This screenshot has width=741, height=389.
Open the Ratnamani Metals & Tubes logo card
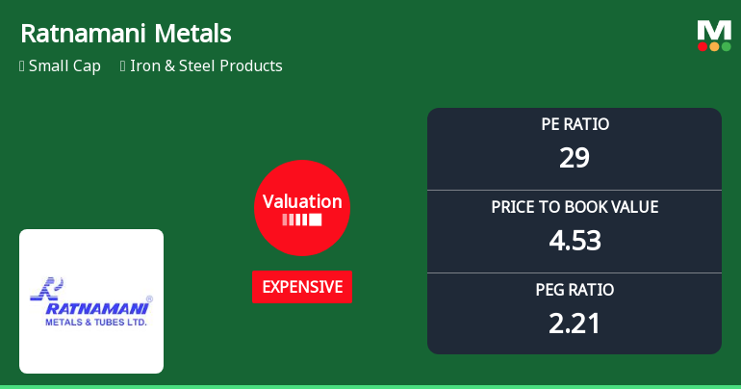coord(91,301)
